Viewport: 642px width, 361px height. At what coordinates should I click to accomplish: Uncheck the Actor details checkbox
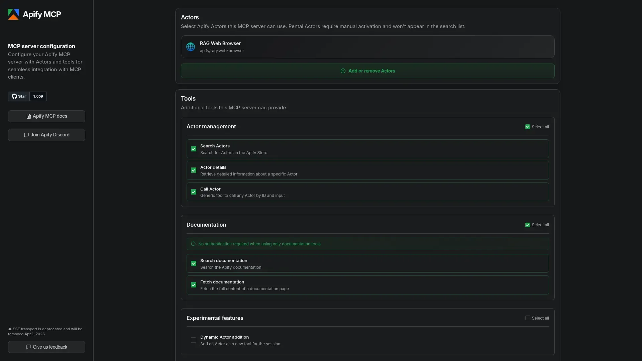point(194,170)
